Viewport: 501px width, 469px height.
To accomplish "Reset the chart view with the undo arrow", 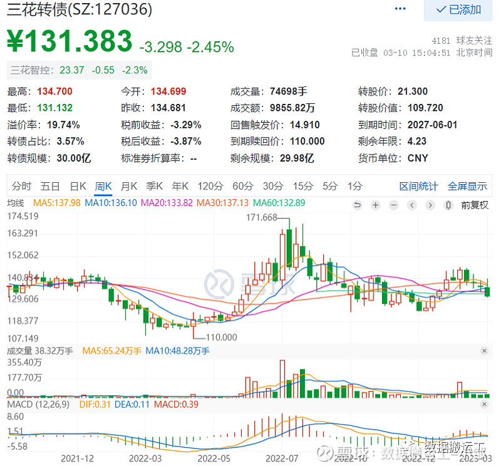I will pyautogui.click(x=358, y=205).
